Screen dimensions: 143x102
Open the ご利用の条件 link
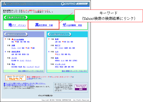pyautogui.click(x=19, y=85)
